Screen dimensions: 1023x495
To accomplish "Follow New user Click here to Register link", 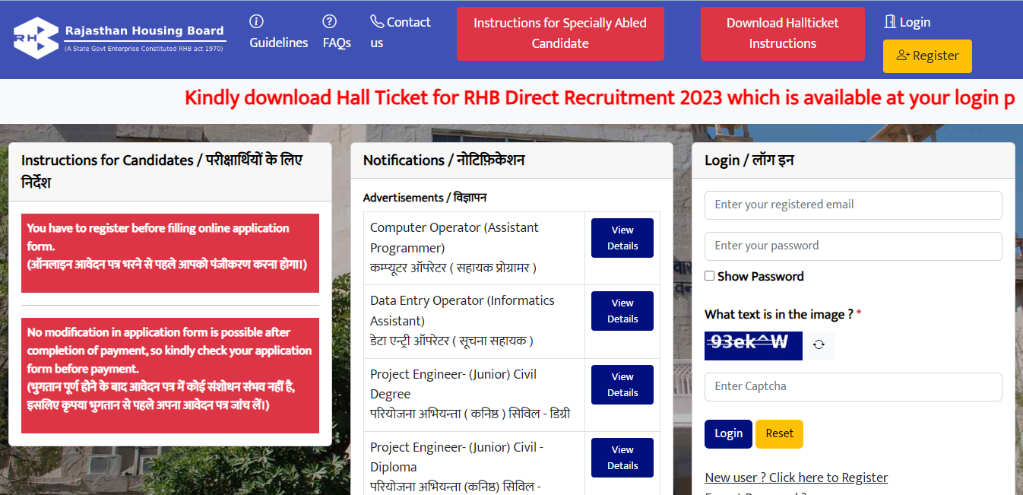I will [x=796, y=478].
